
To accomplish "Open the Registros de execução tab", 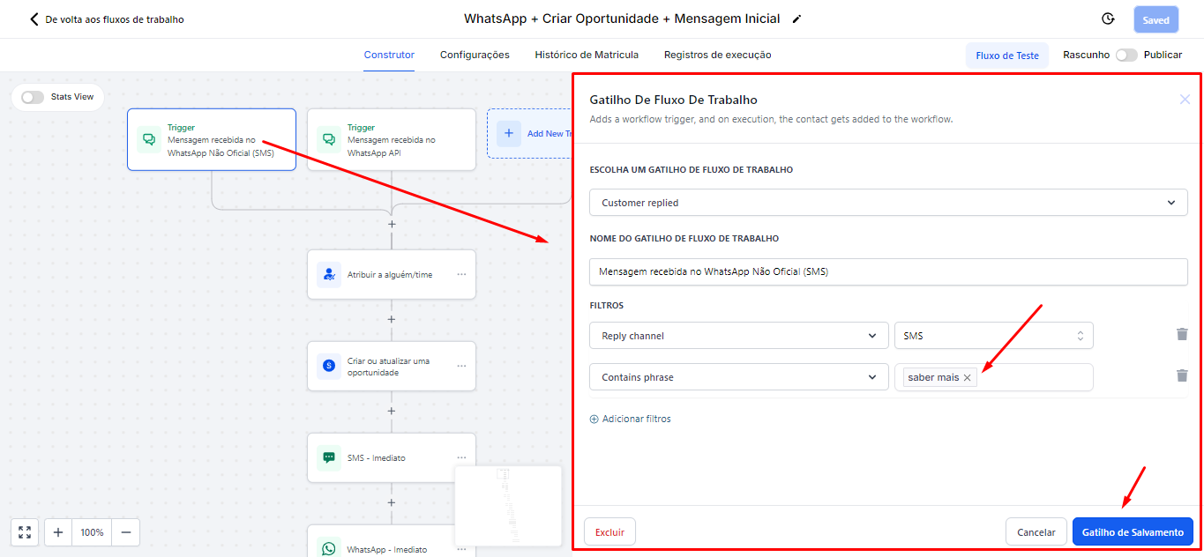I will tap(717, 55).
